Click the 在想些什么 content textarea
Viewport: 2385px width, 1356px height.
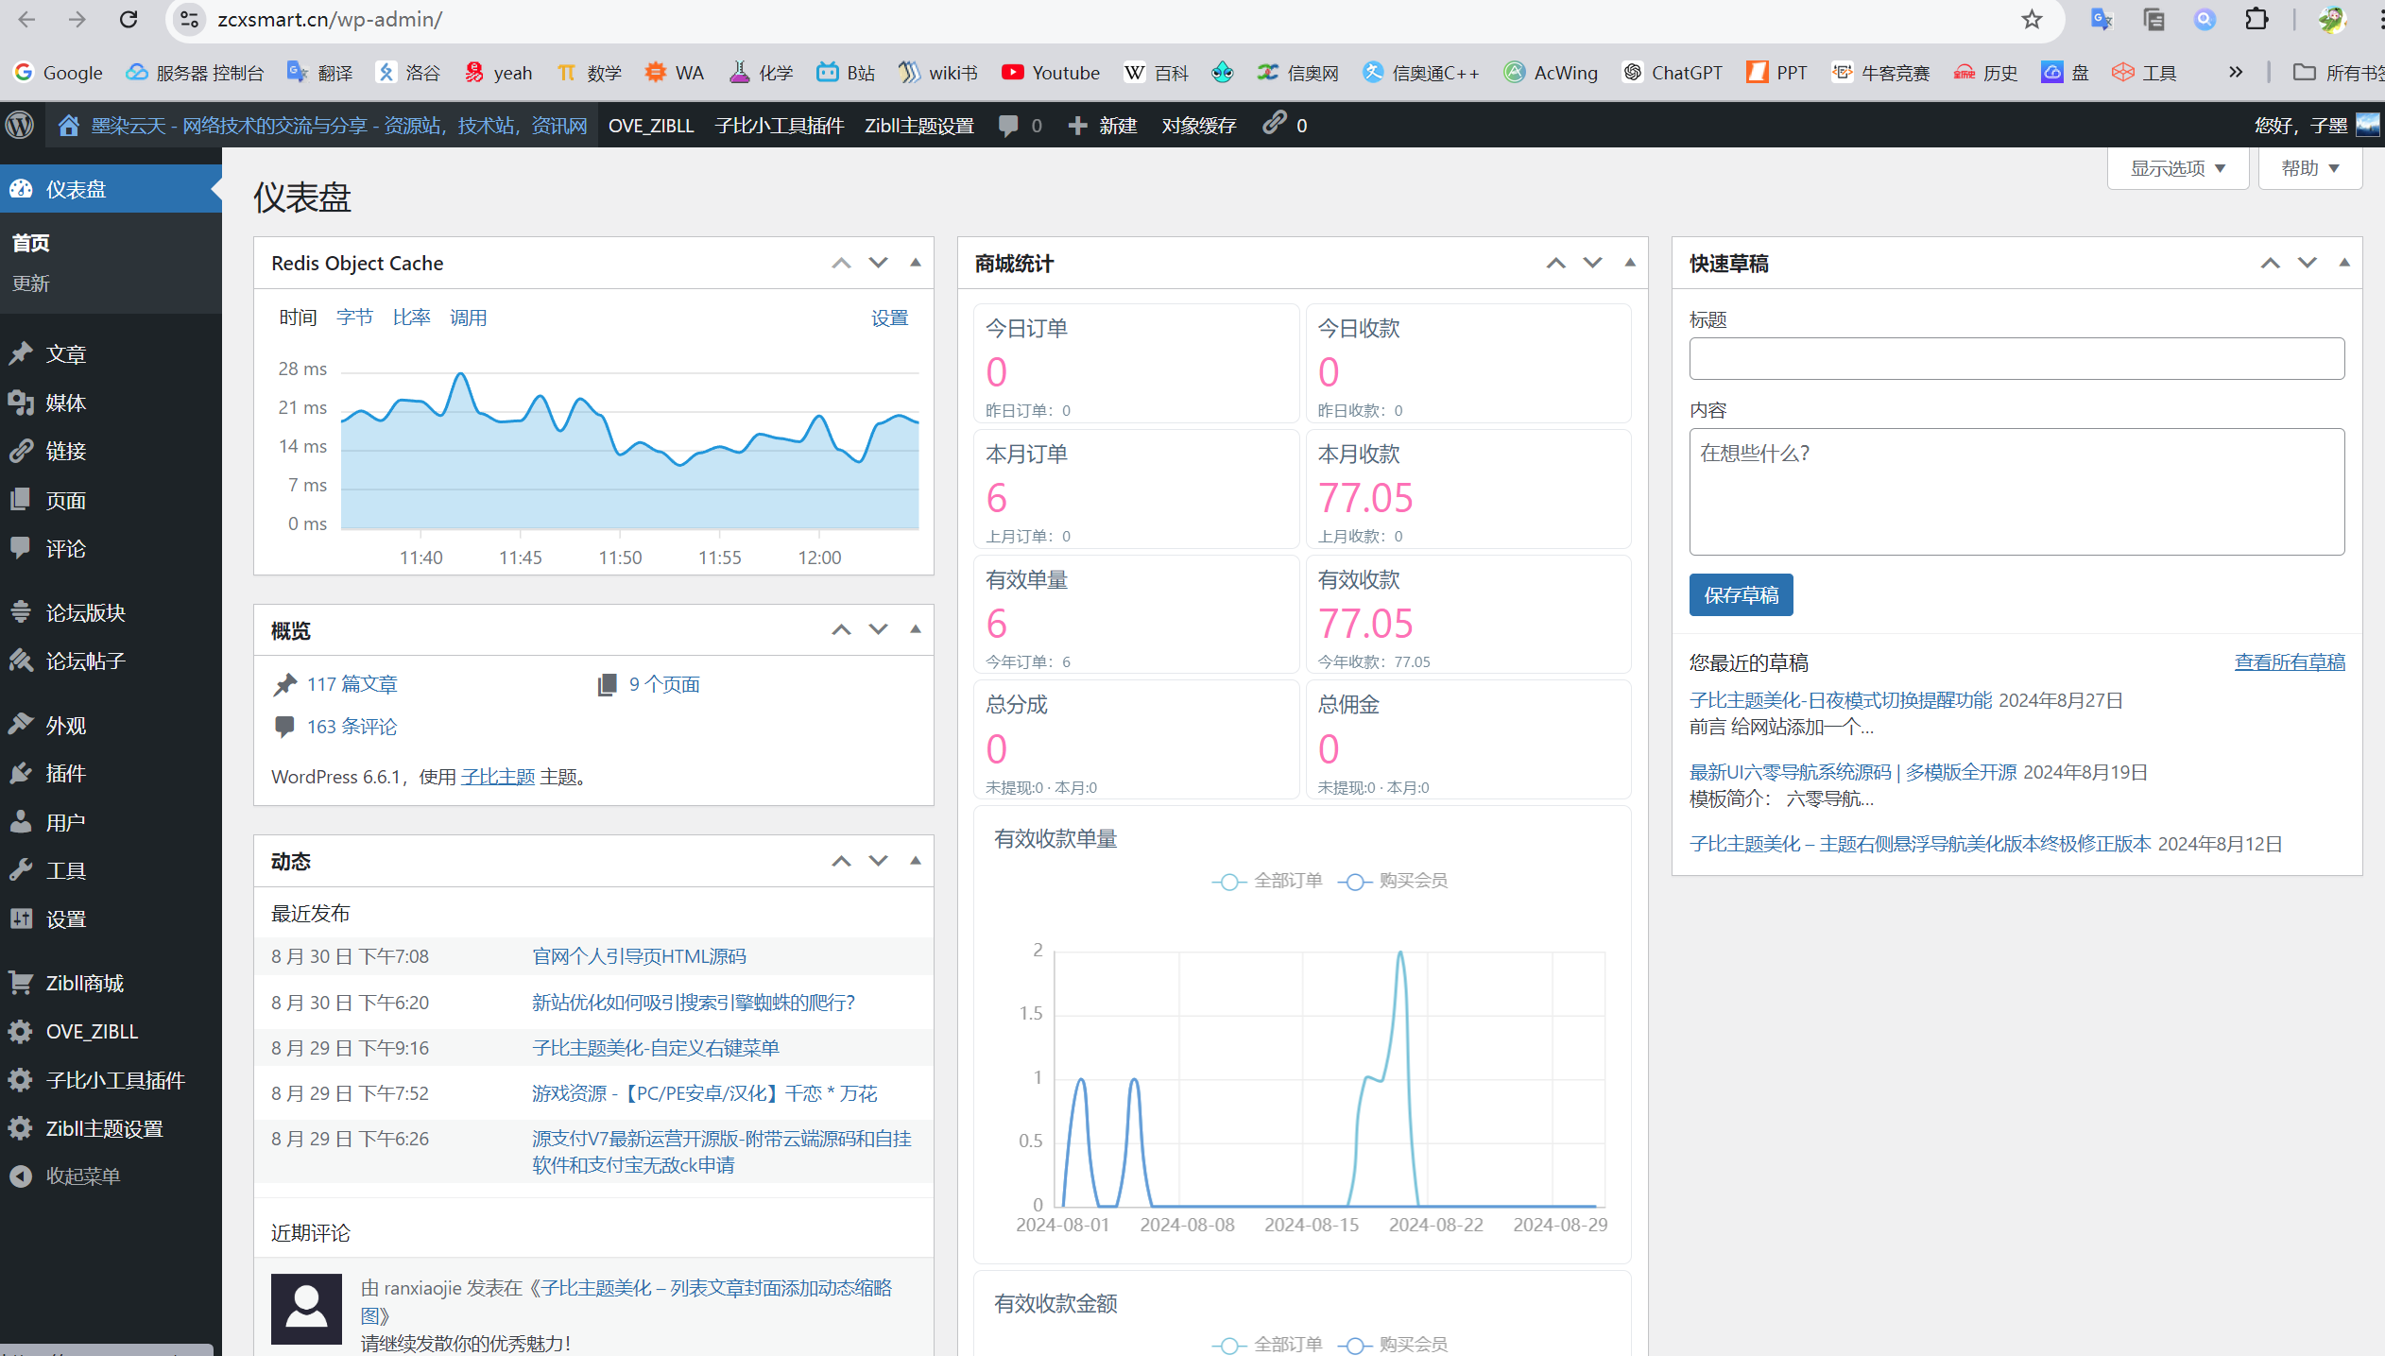click(2016, 492)
